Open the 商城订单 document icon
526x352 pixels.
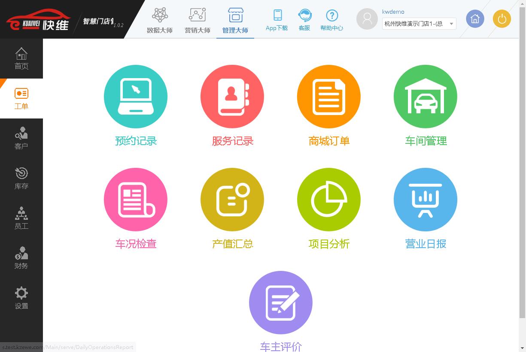click(329, 97)
